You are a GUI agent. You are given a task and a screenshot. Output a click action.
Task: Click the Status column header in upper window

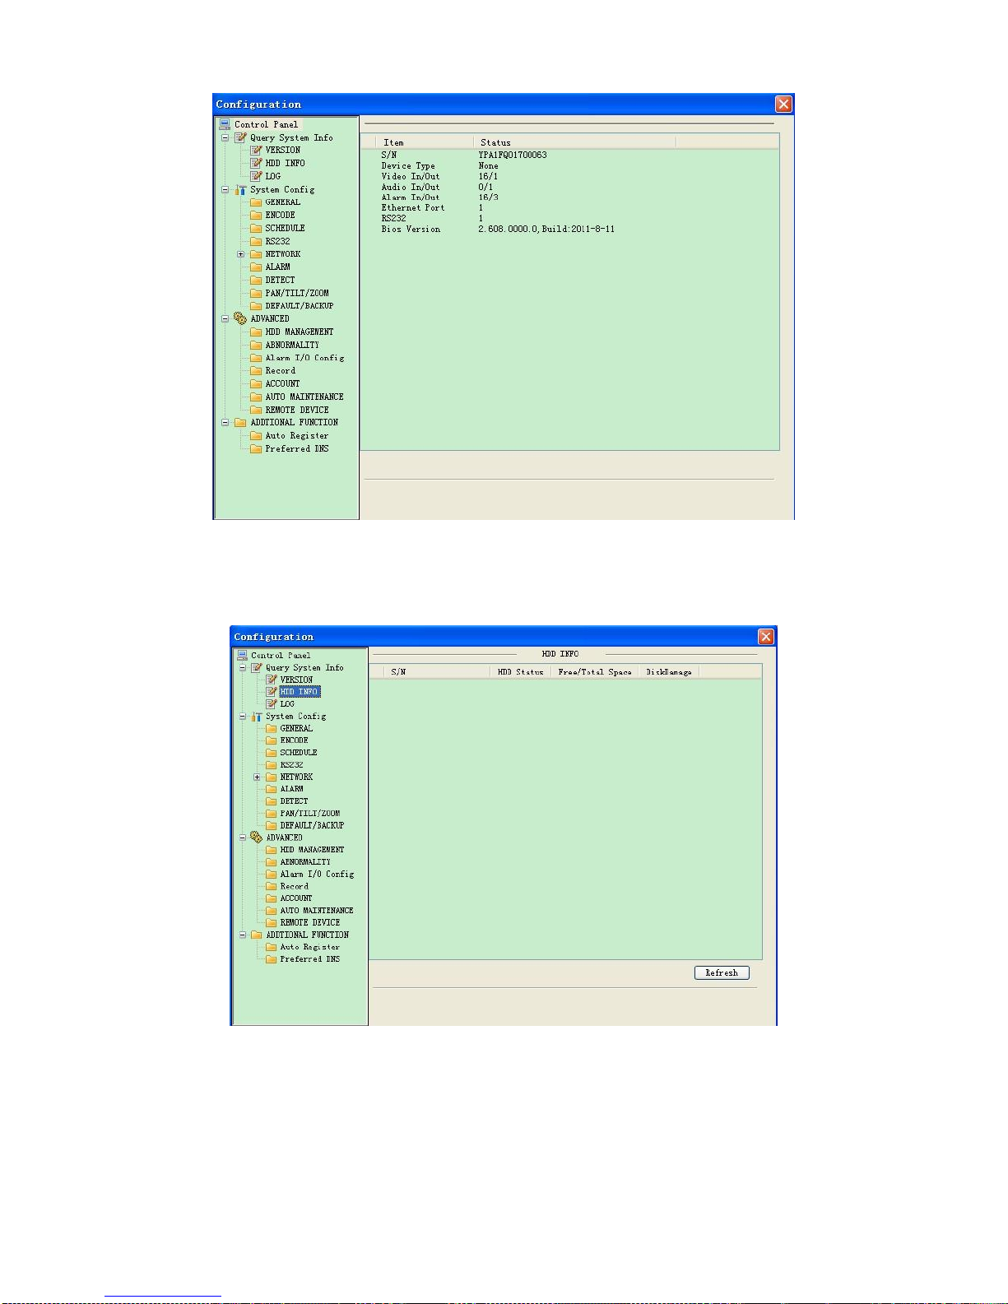click(x=574, y=142)
